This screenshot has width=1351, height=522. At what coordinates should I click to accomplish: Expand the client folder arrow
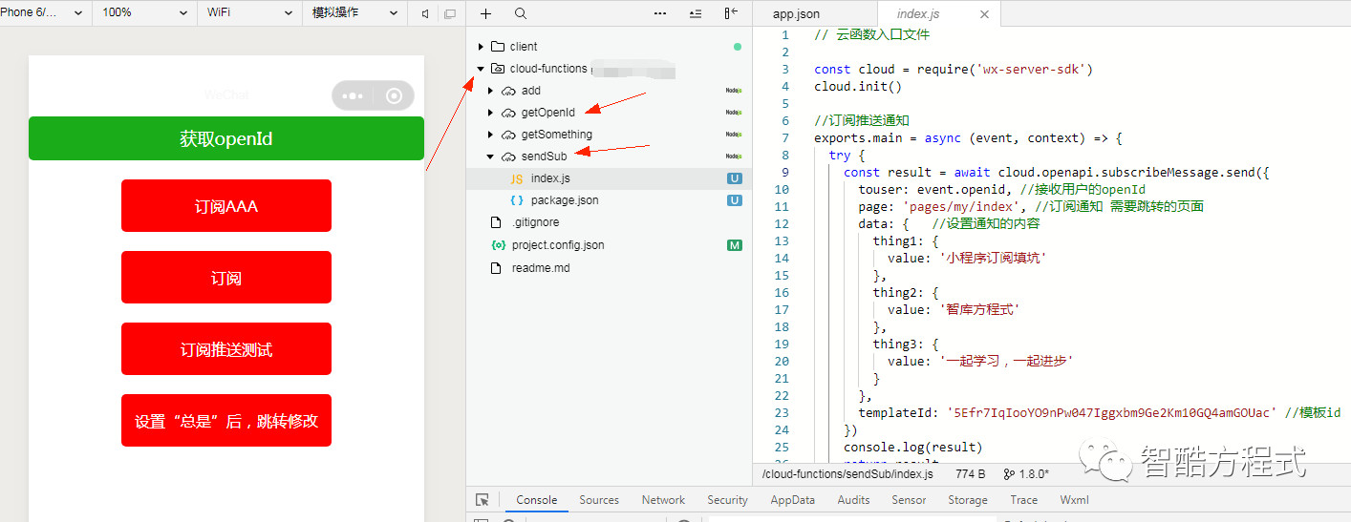pos(481,47)
